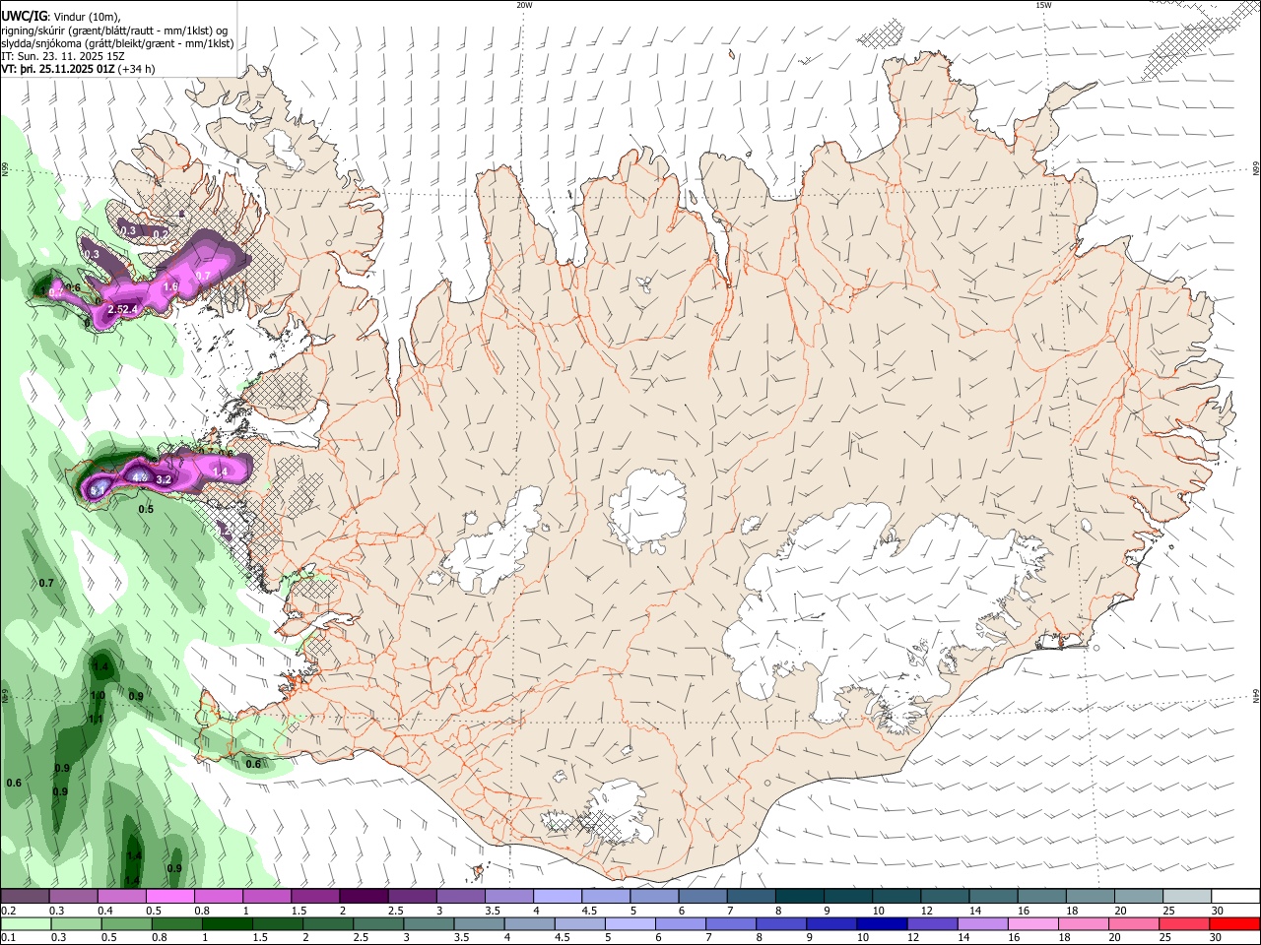Pick the upper legend swatch between 2 and 2.5
The image size is (1261, 945).
(364, 897)
